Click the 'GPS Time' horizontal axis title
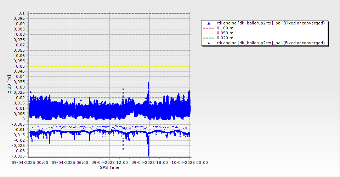This screenshot has height=177, width=340. (109, 167)
